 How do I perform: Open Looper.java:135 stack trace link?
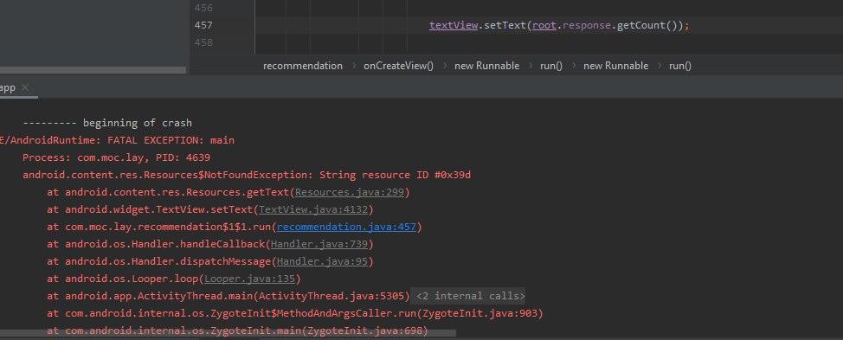pos(249,279)
